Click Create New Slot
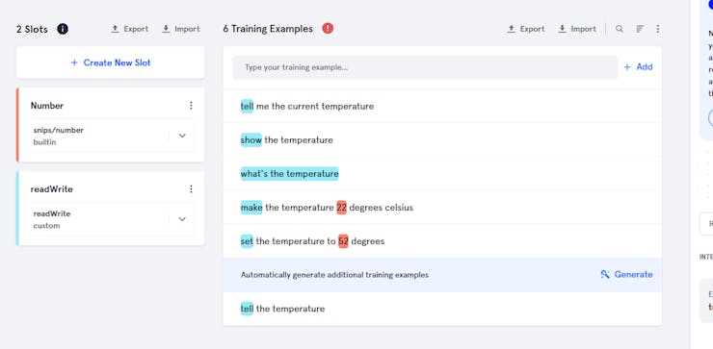713x349 pixels. (x=111, y=62)
